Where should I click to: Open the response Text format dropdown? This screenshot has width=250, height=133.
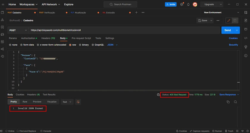tap(67, 102)
